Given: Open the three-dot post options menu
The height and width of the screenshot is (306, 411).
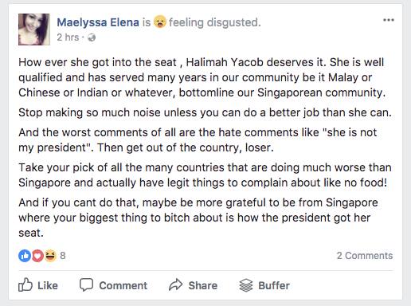Looking at the screenshot, I should pos(389,20).
